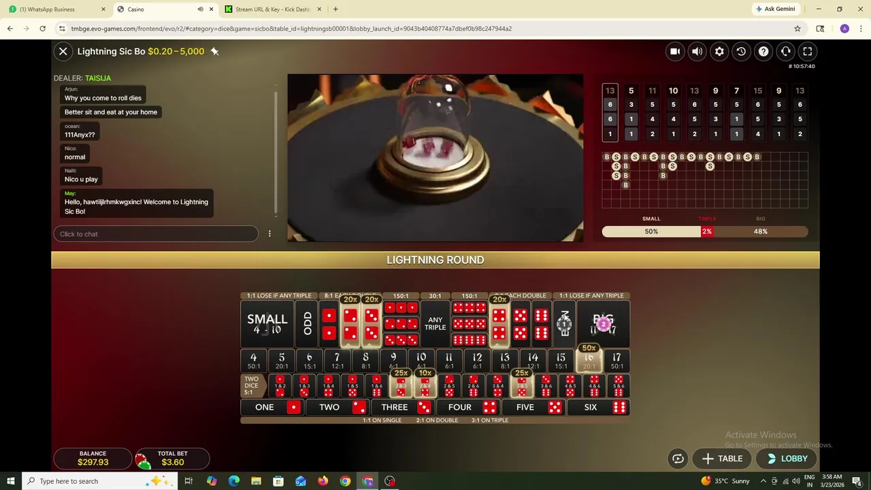
Task: Bet on total 17 paying 50:1
Action: point(617,361)
